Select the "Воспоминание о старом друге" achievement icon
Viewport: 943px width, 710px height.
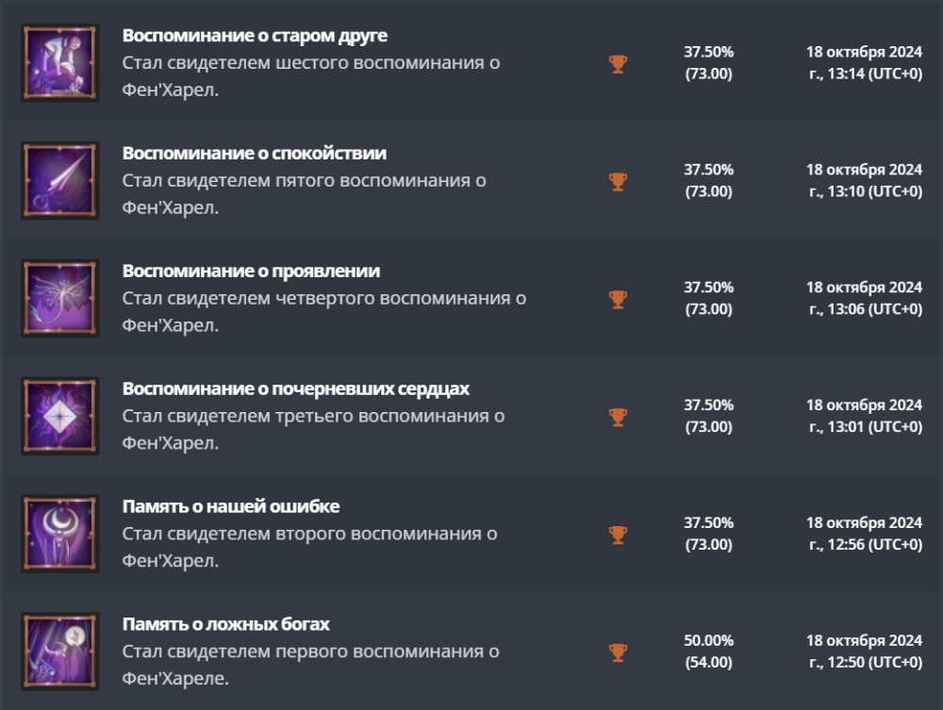click(58, 59)
